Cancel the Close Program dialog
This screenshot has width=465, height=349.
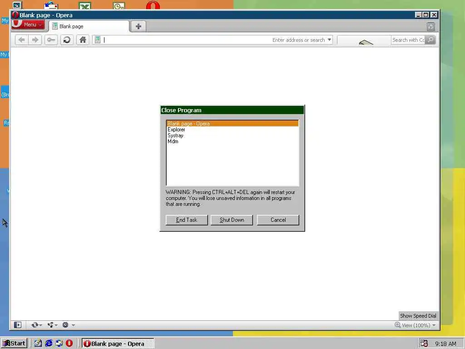click(278, 220)
